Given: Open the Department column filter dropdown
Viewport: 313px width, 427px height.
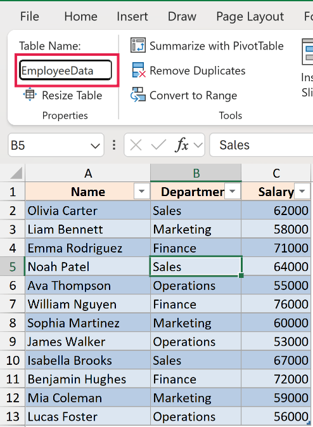Looking at the screenshot, I should [x=233, y=192].
